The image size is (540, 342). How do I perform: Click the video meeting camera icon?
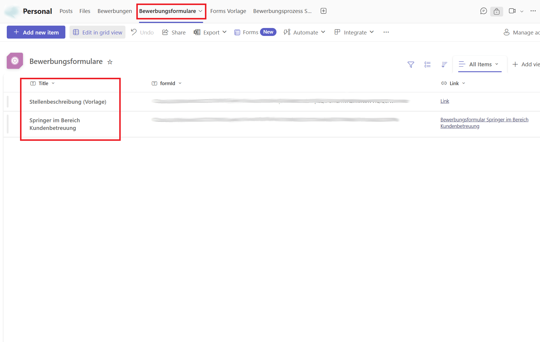512,11
